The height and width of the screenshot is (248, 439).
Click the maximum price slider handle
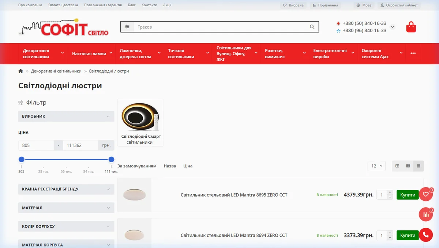[112, 159]
